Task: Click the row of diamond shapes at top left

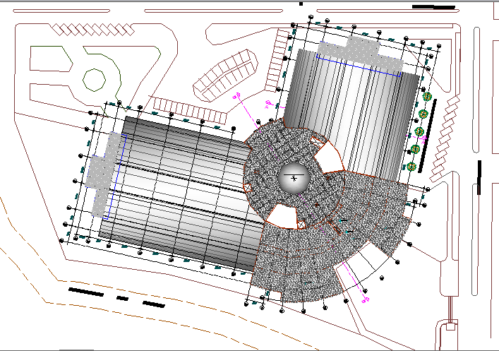Action: pyautogui.click(x=93, y=30)
